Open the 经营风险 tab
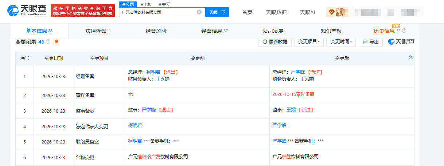 (156, 31)
